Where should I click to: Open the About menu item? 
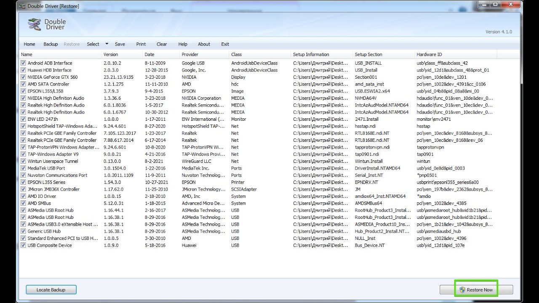point(204,44)
